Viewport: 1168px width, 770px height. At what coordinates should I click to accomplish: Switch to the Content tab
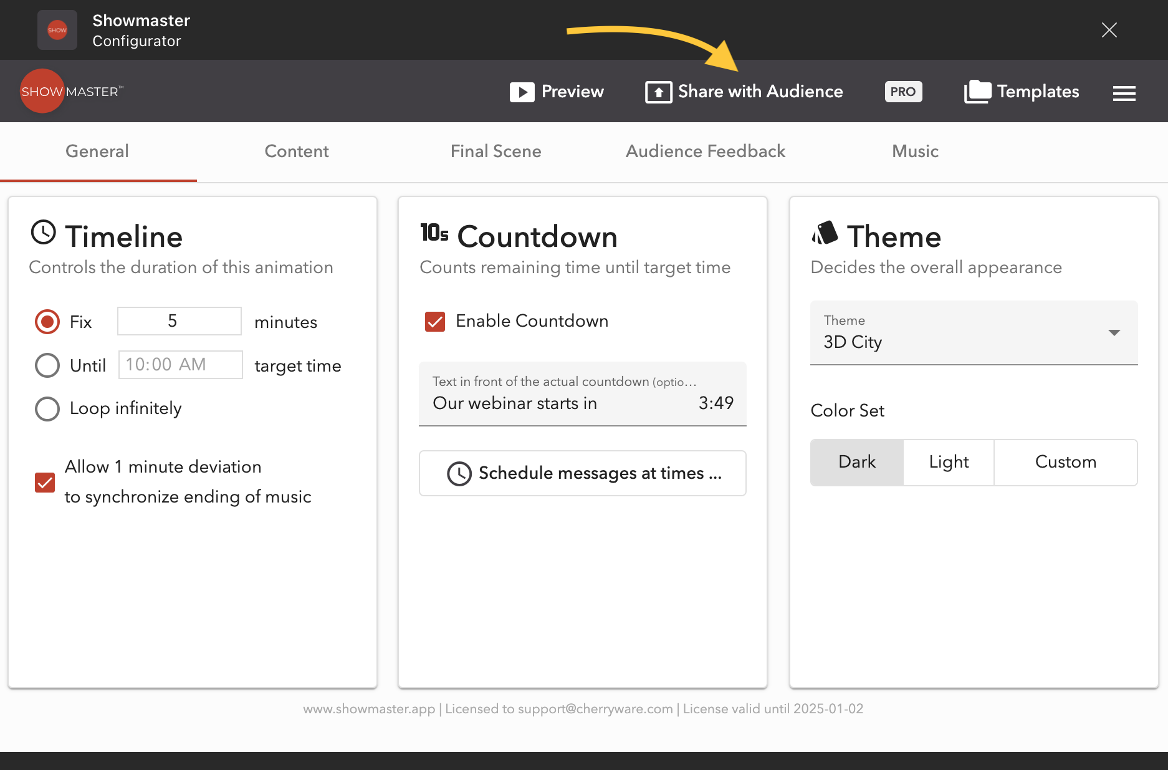[296, 152]
